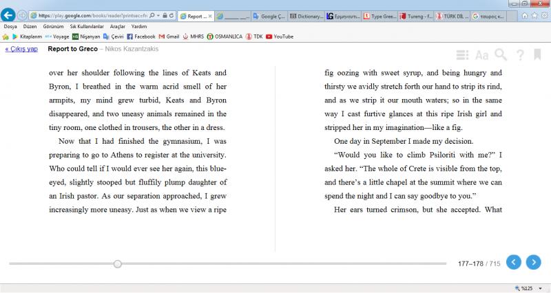Open the Facebook bookmark
The height and width of the screenshot is (293, 551).
click(x=141, y=36)
